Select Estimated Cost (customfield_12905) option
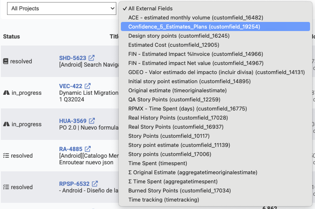 (173, 45)
